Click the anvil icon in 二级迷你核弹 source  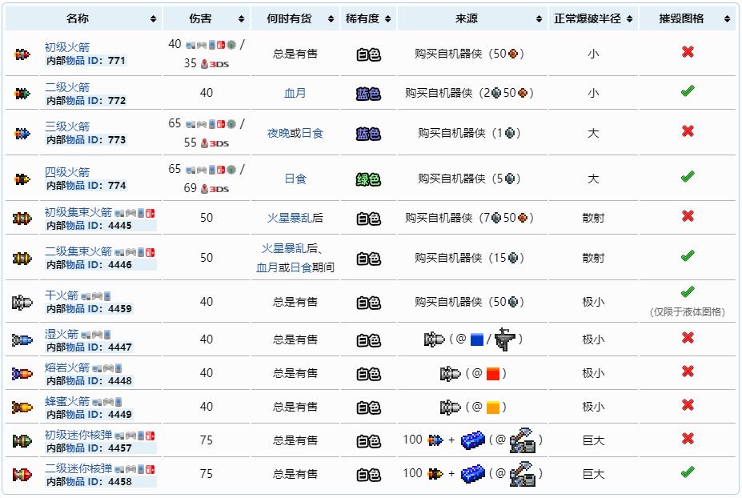(522, 474)
